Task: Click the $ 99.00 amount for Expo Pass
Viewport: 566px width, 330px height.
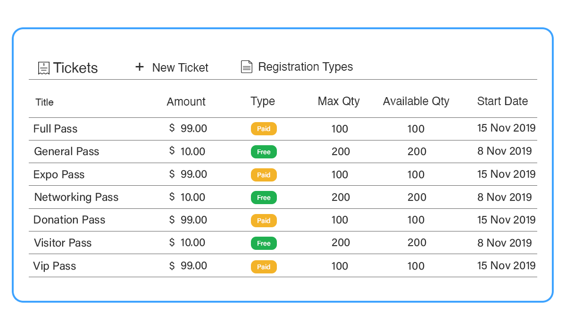Action: [188, 174]
